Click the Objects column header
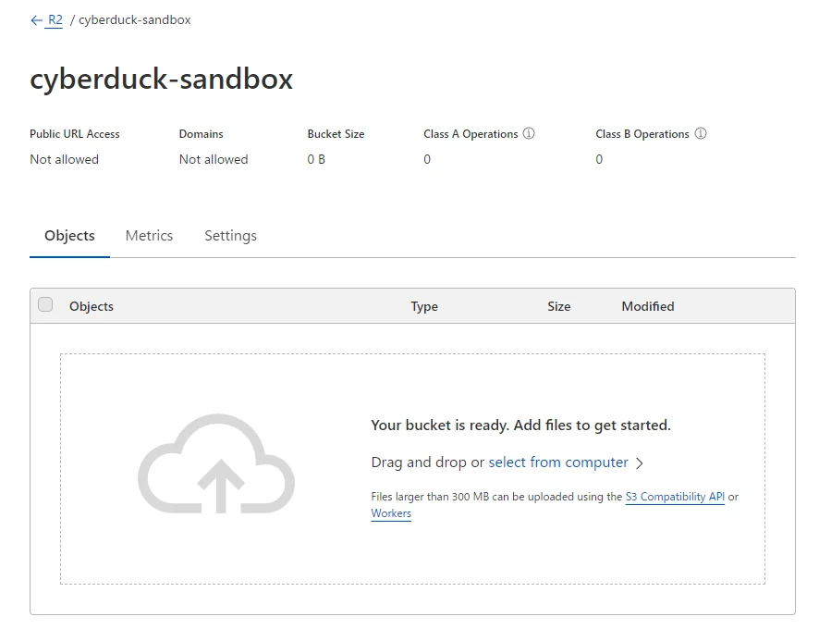Viewport: 819px width, 629px height. (x=92, y=306)
